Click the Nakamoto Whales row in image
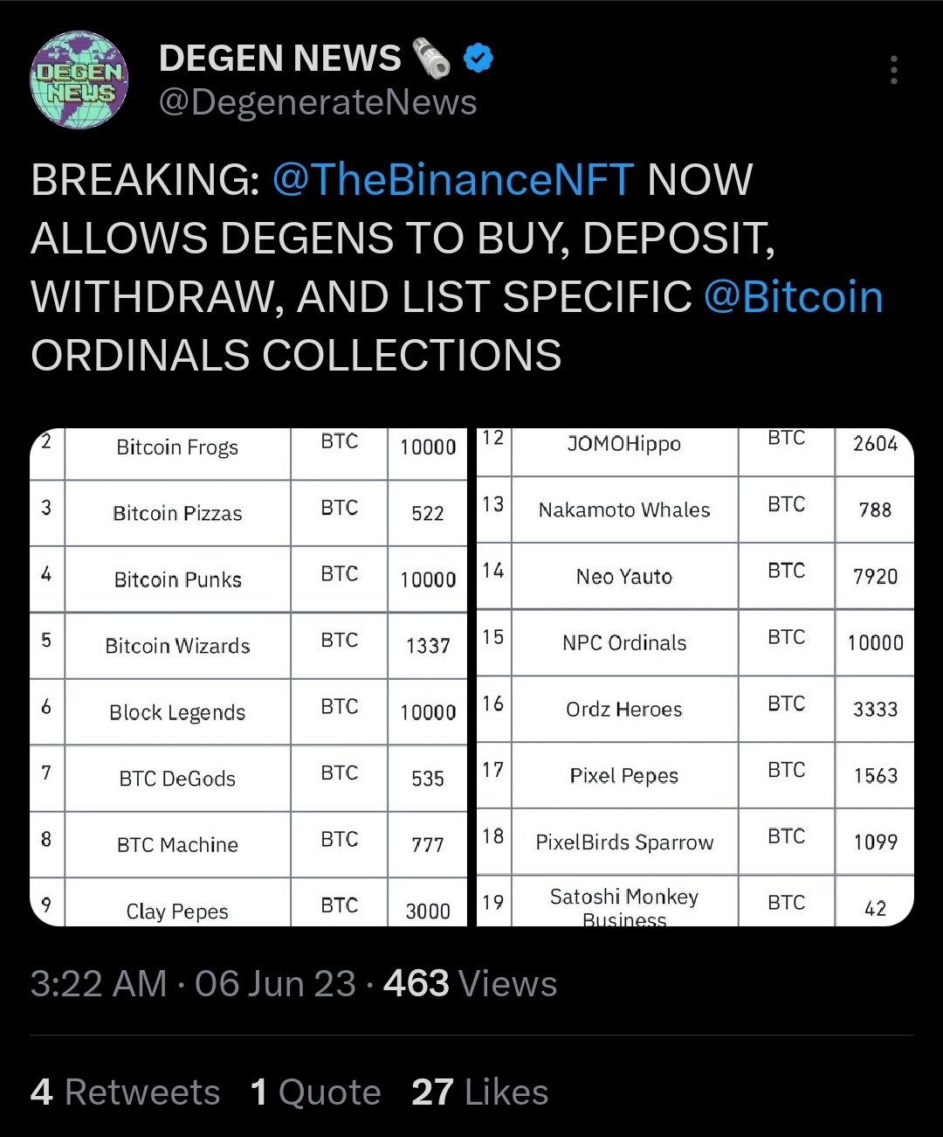 695,510
